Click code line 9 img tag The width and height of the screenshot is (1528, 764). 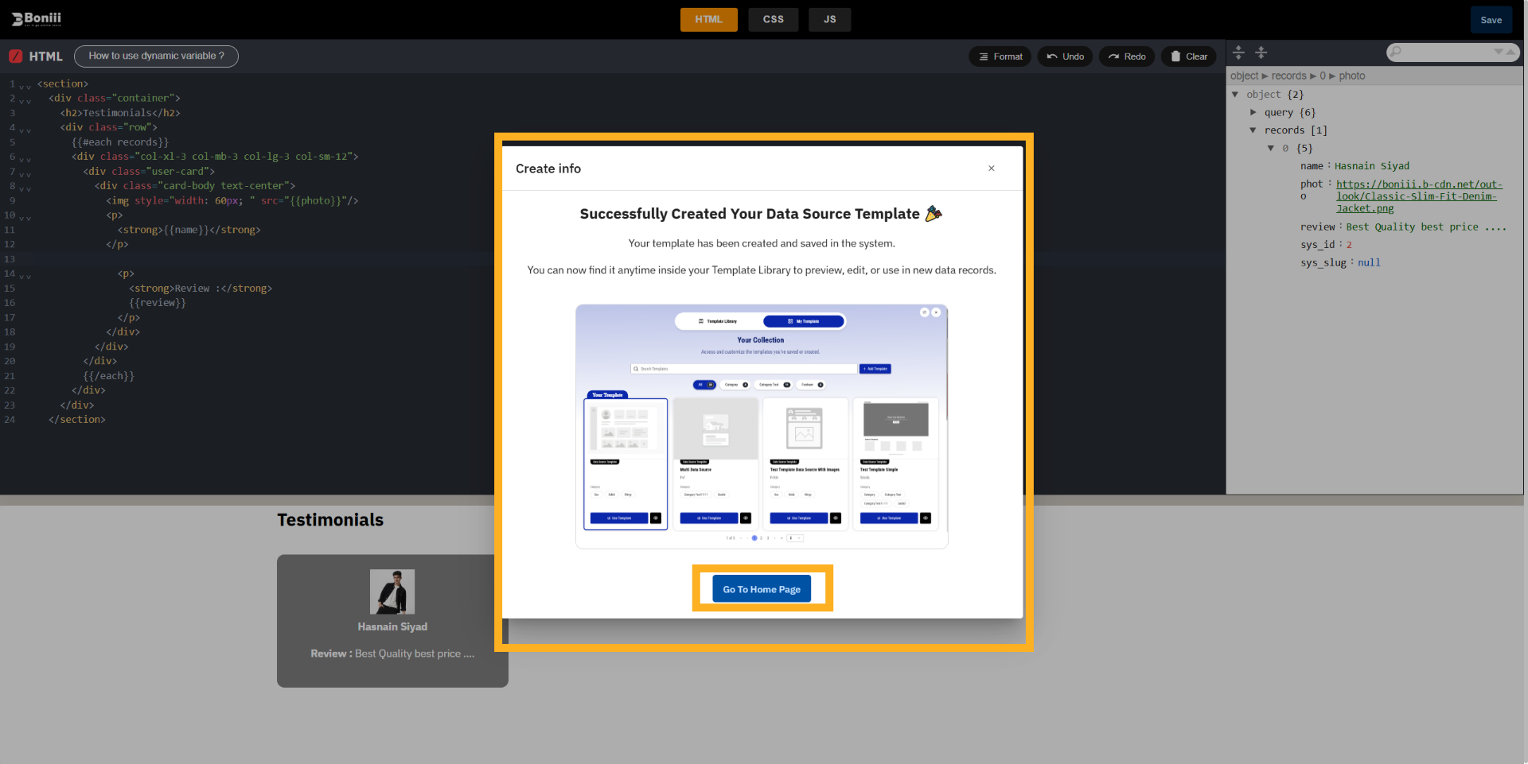pyautogui.click(x=232, y=201)
